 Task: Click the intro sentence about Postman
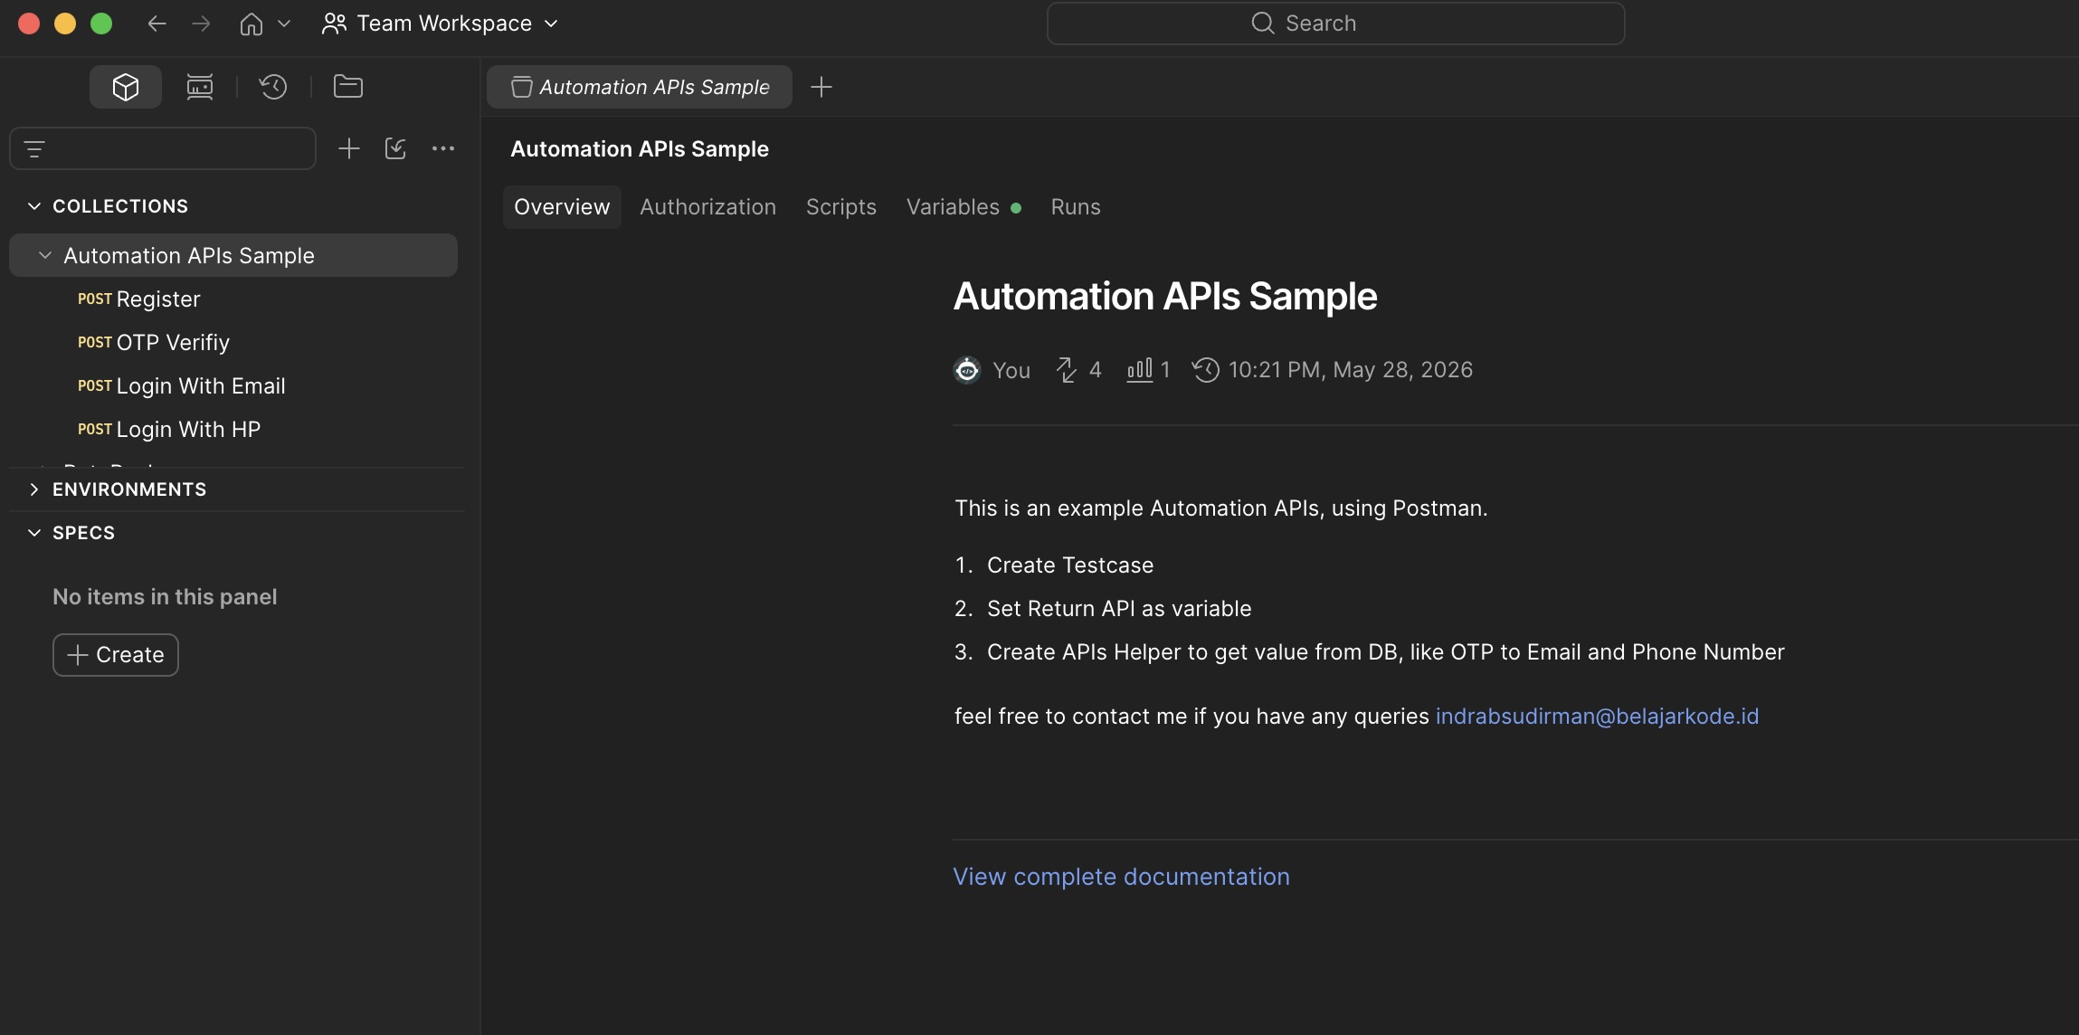coord(1220,508)
